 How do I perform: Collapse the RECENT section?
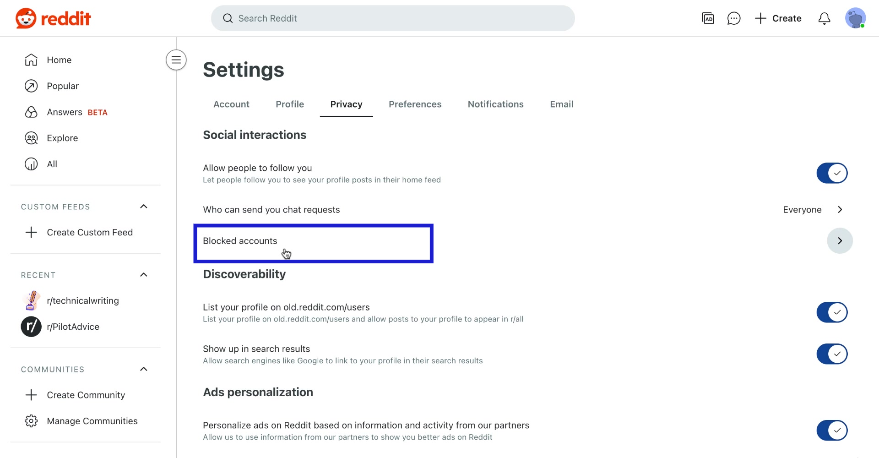[143, 275]
